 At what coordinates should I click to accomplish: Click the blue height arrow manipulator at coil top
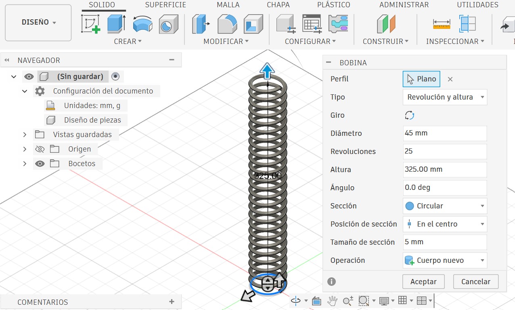point(267,71)
